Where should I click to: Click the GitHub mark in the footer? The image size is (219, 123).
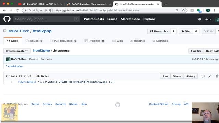(x=118, y=105)
